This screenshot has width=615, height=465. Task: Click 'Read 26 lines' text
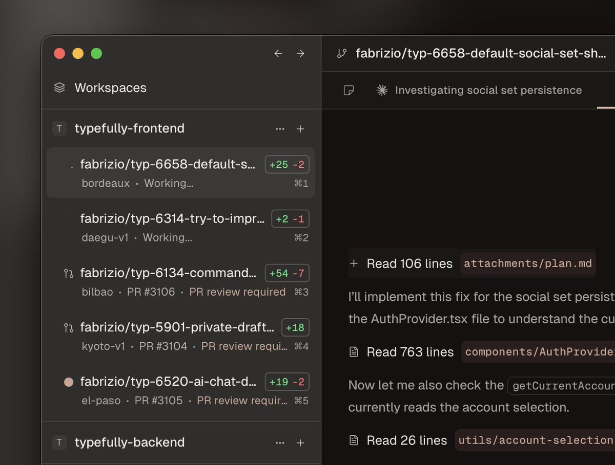[407, 440]
